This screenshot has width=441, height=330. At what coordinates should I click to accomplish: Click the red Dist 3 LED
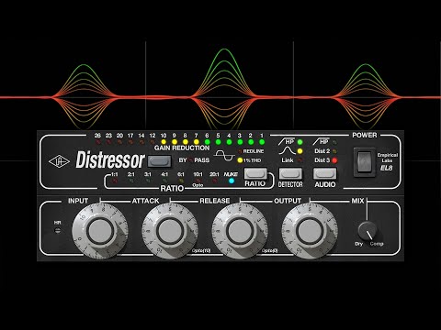334,160
